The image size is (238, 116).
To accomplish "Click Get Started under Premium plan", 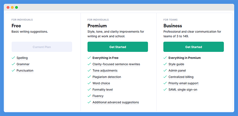I will pyautogui.click(x=118, y=47).
